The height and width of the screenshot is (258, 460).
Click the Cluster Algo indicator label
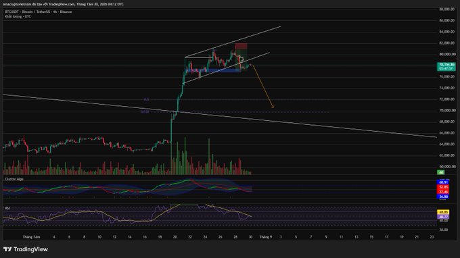(x=14, y=179)
